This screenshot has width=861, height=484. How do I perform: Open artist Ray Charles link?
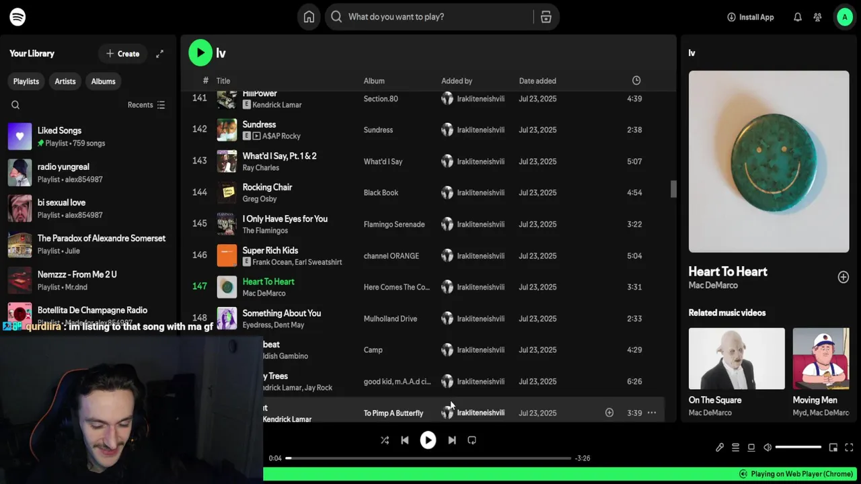tap(261, 167)
